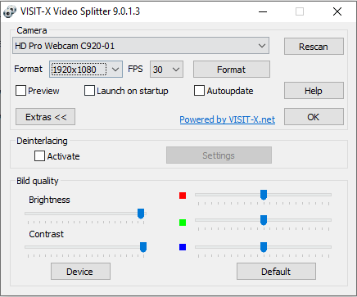Click the red color channel square
357x297 pixels.
[x=183, y=196]
